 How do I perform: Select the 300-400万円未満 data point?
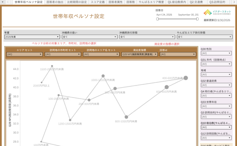[x=115, y=88]
